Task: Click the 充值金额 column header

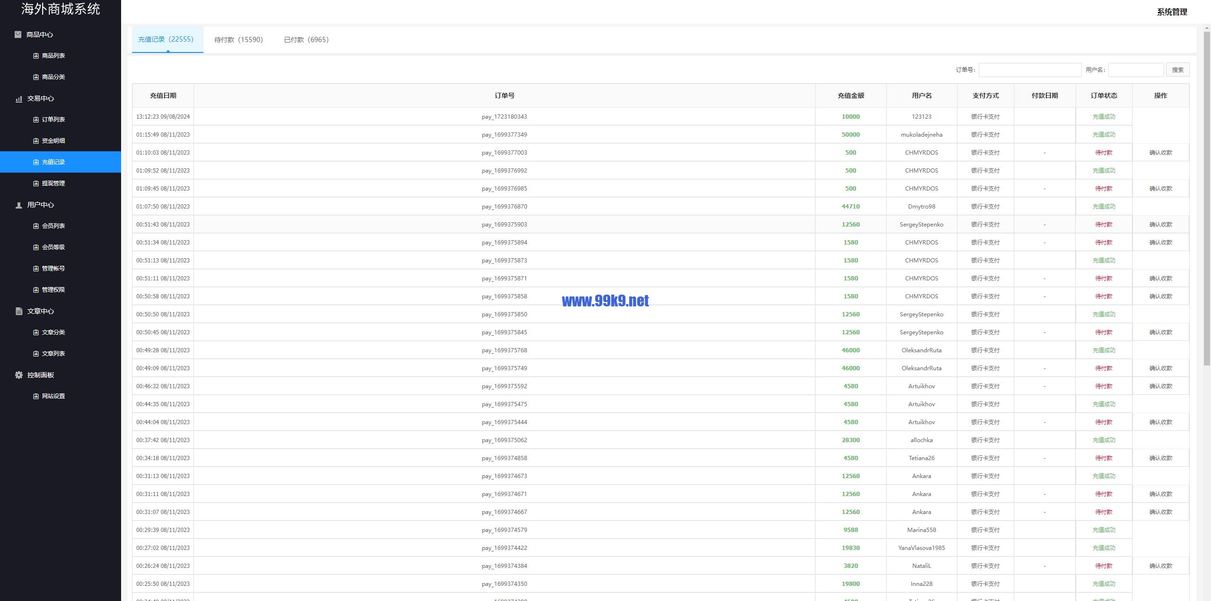Action: pyautogui.click(x=851, y=96)
